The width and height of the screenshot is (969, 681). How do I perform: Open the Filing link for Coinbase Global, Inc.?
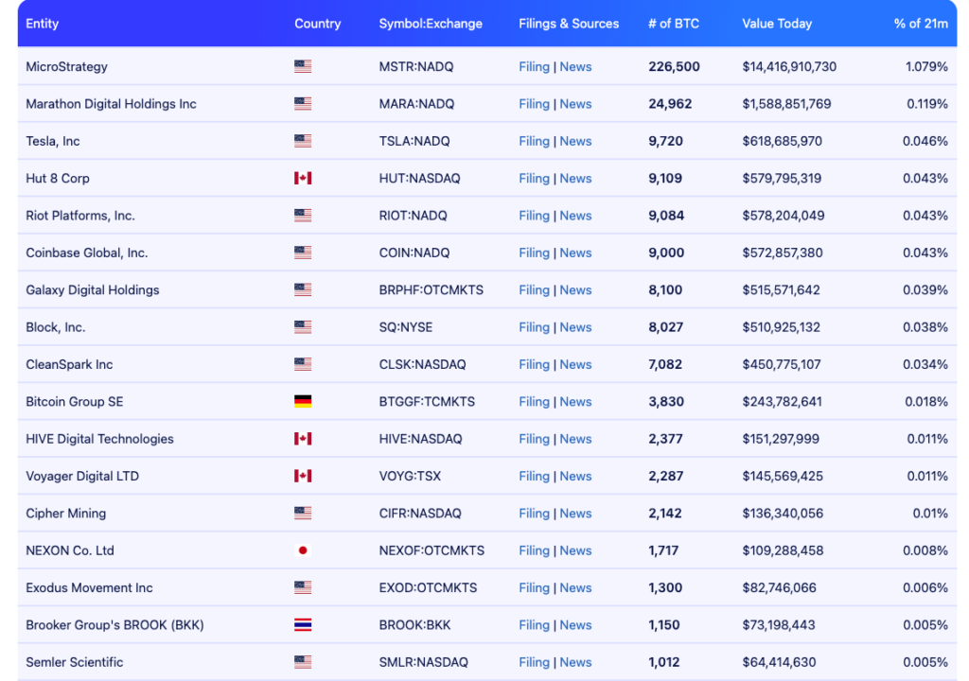534,253
